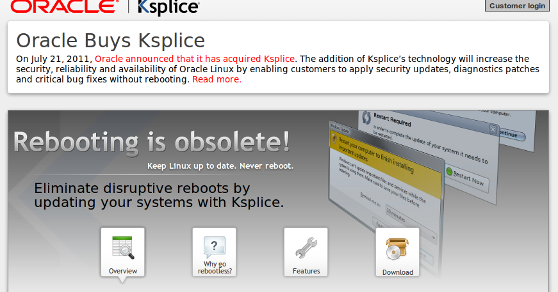Switch to the Download tab label

(397, 272)
